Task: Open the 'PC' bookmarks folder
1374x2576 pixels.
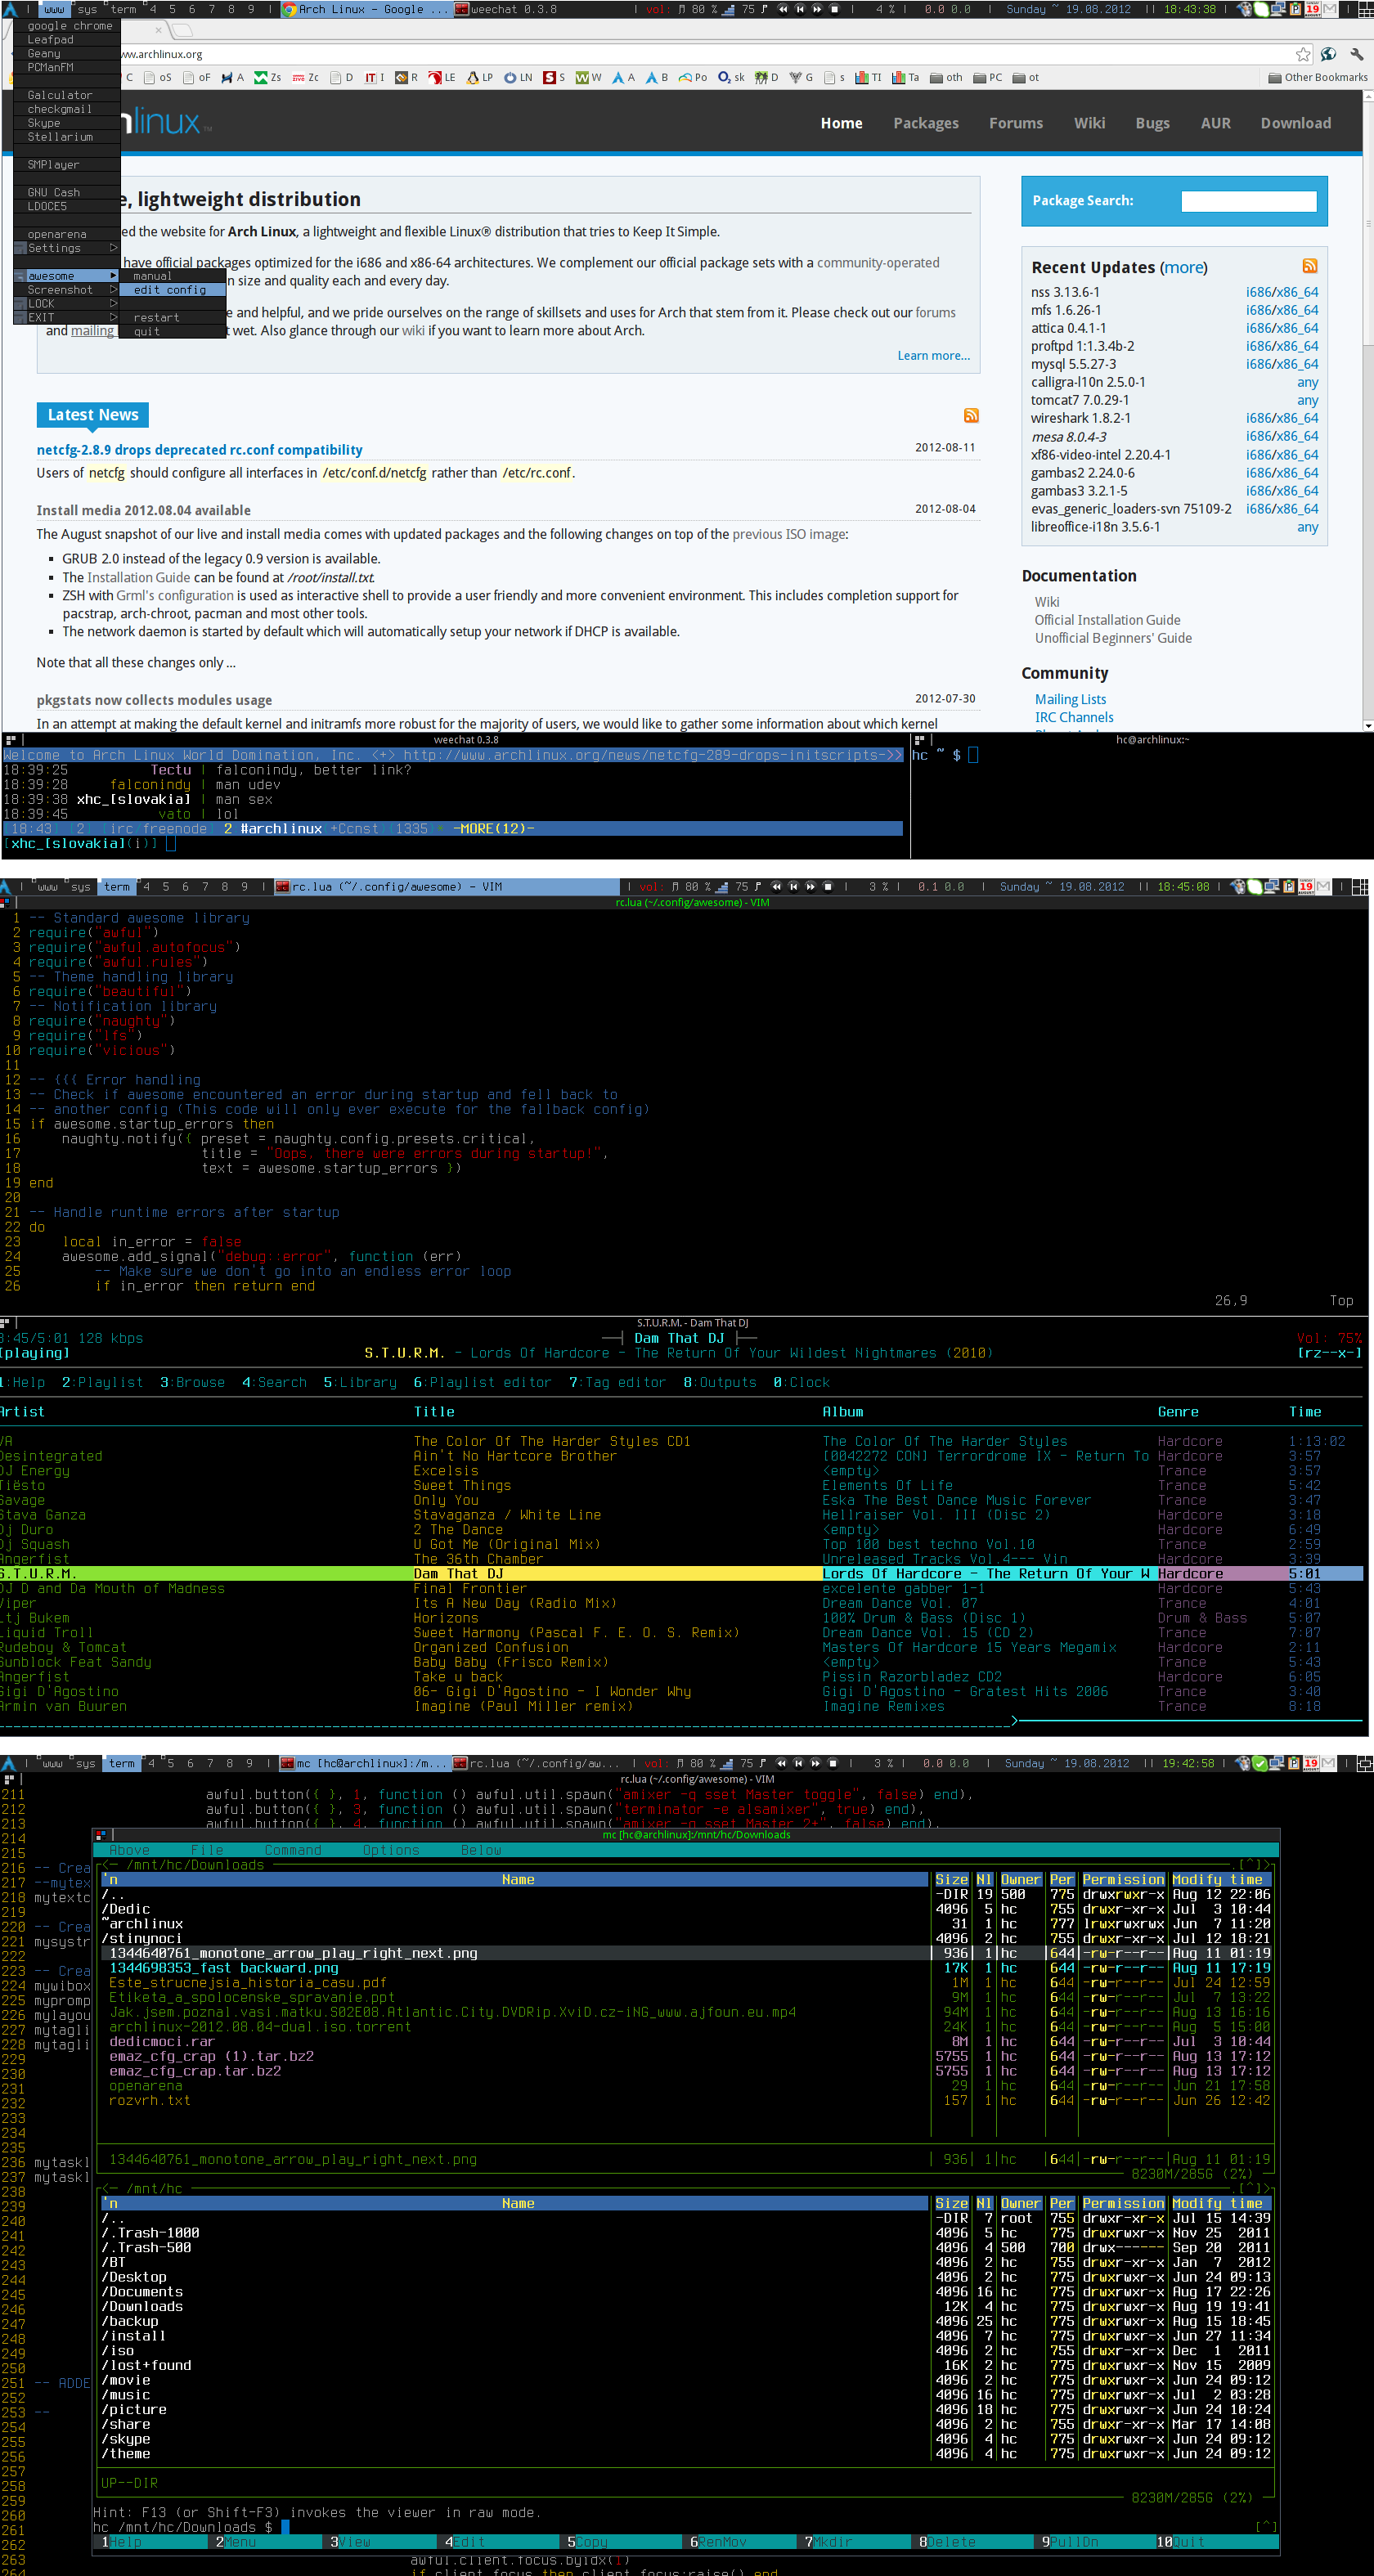Action: (x=987, y=77)
